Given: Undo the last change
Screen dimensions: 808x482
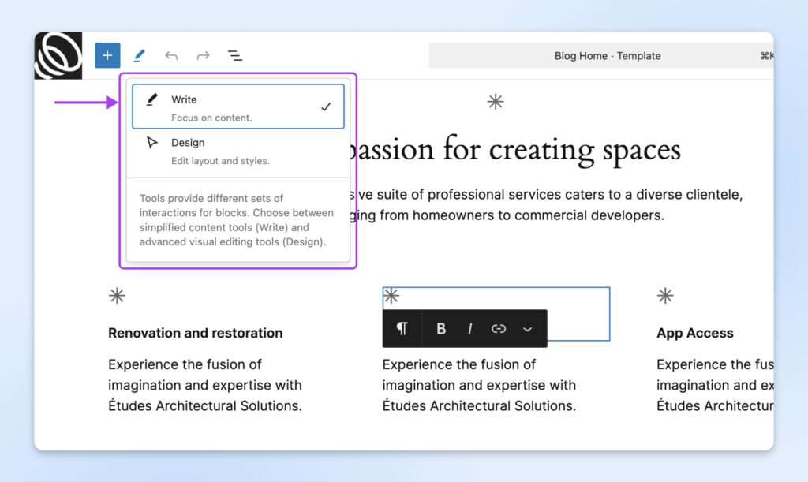Looking at the screenshot, I should point(171,55).
